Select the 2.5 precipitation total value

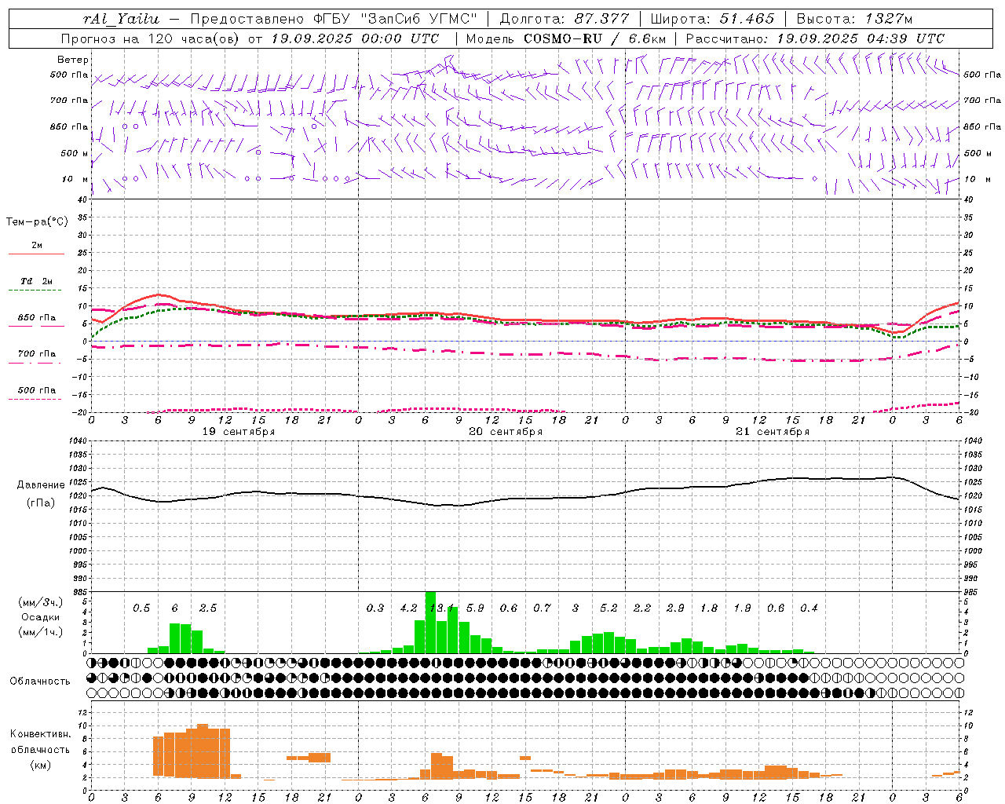[x=208, y=608]
